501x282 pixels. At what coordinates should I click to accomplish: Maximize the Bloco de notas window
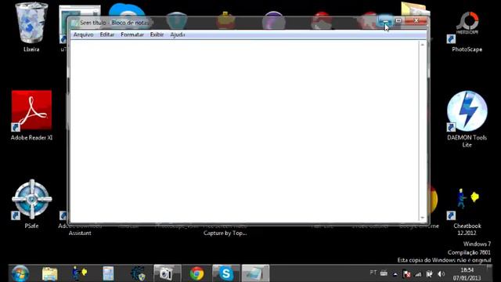pos(398,21)
